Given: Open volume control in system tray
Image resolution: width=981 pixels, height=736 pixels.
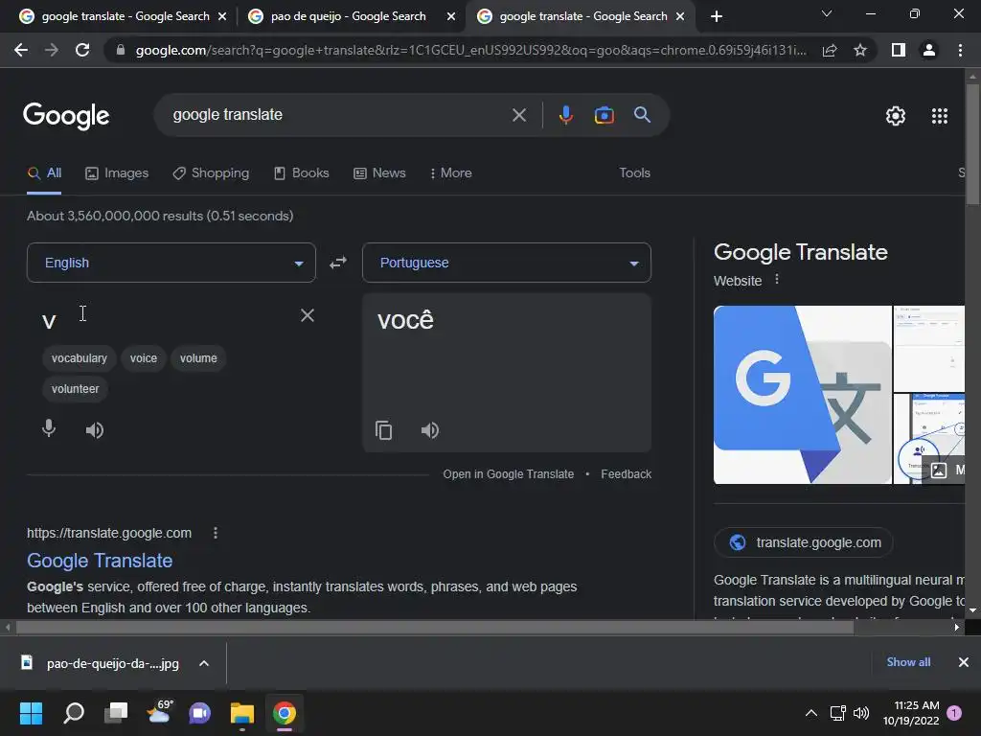Looking at the screenshot, I should point(861,713).
